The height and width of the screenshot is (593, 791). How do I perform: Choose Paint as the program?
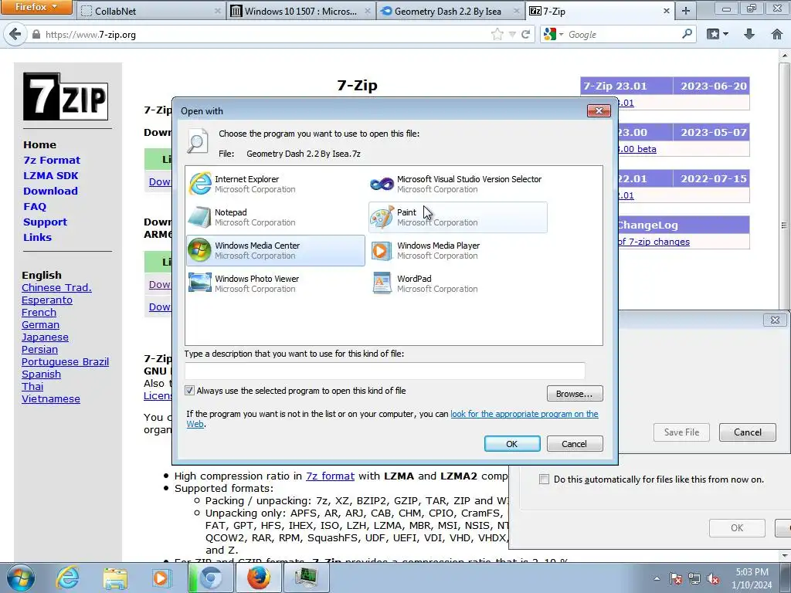pos(457,217)
